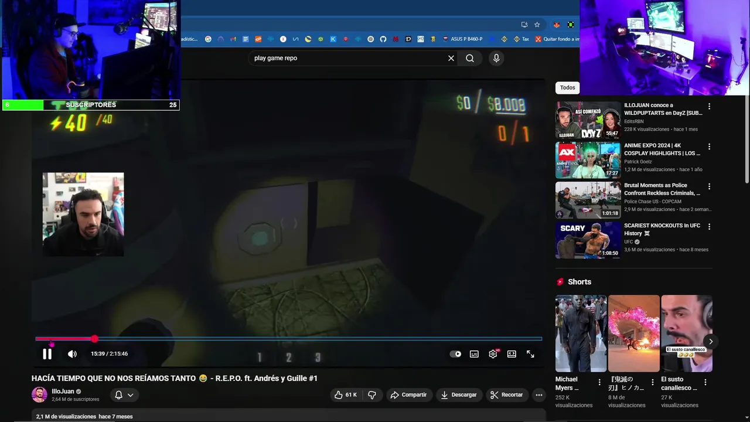Switch to theater mode in the player
The width and height of the screenshot is (750, 422).
(x=512, y=354)
